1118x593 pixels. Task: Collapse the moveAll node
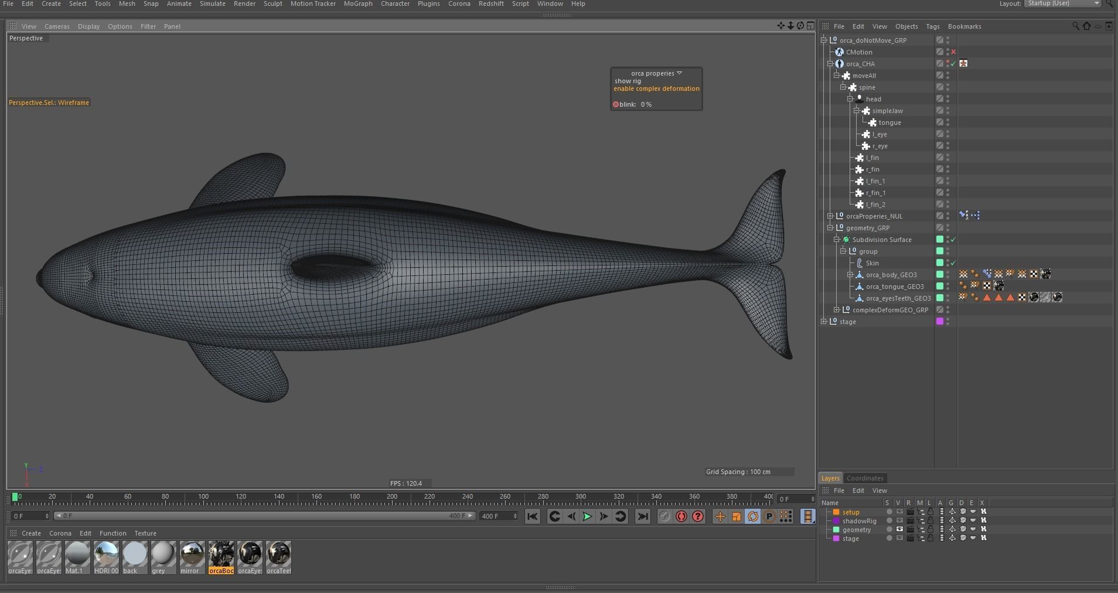point(837,76)
